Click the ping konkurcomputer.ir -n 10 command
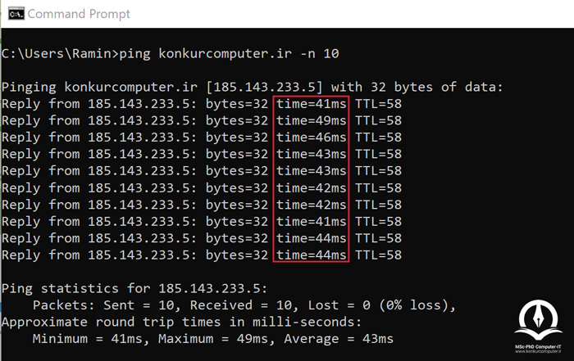Image resolution: width=574 pixels, height=361 pixels. (x=229, y=54)
